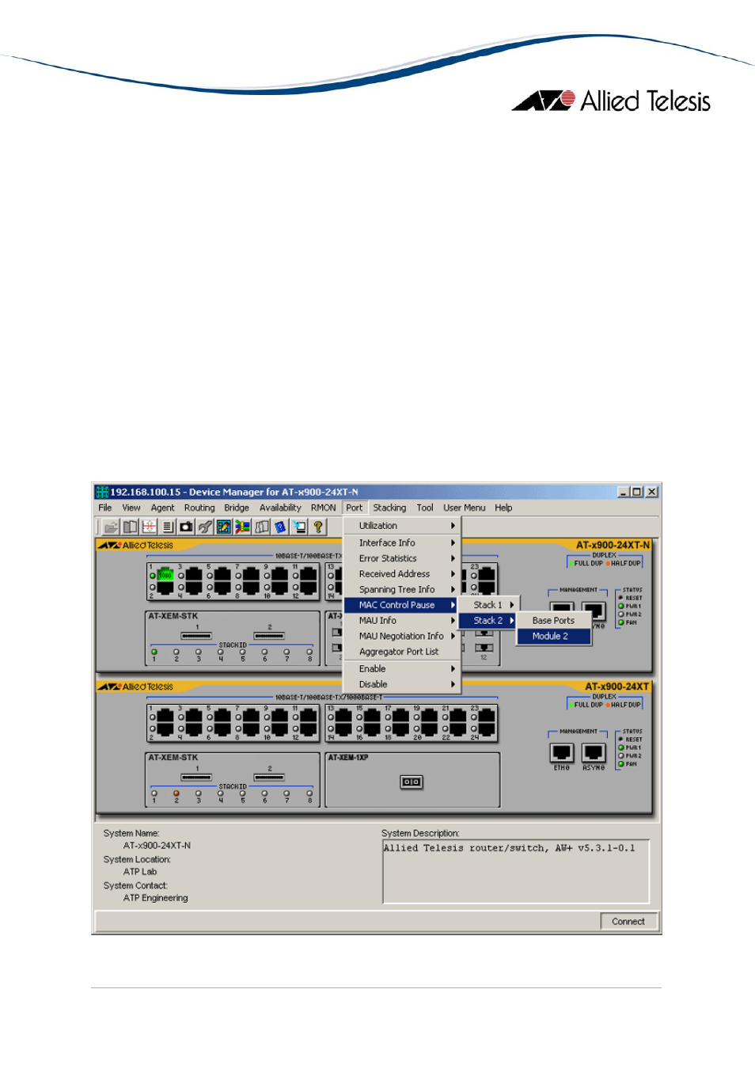Expand the Spanning Tree Info submenu
The image size is (755, 1069).
[x=402, y=589]
